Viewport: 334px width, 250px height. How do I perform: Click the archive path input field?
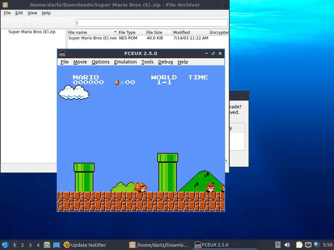coord(152,22)
